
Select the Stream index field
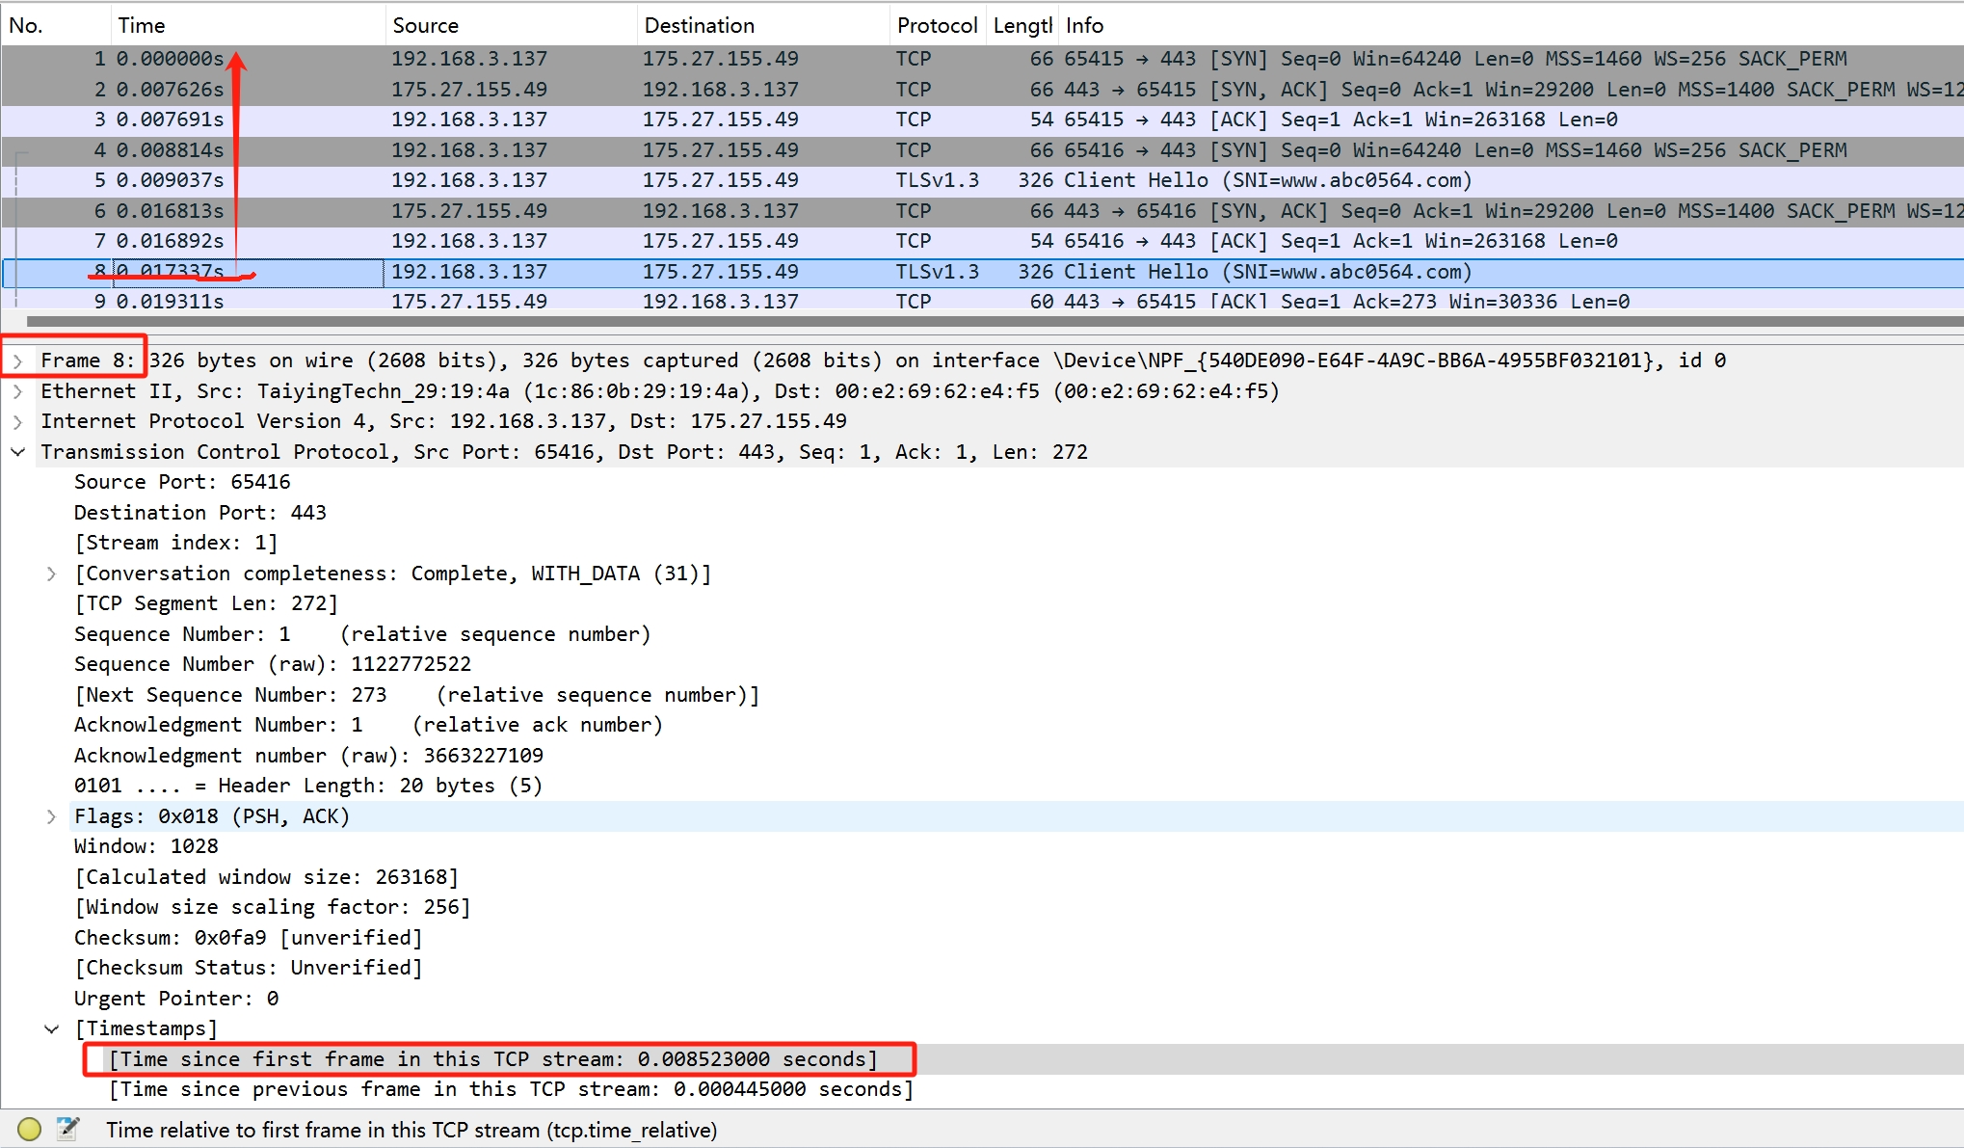point(176,543)
